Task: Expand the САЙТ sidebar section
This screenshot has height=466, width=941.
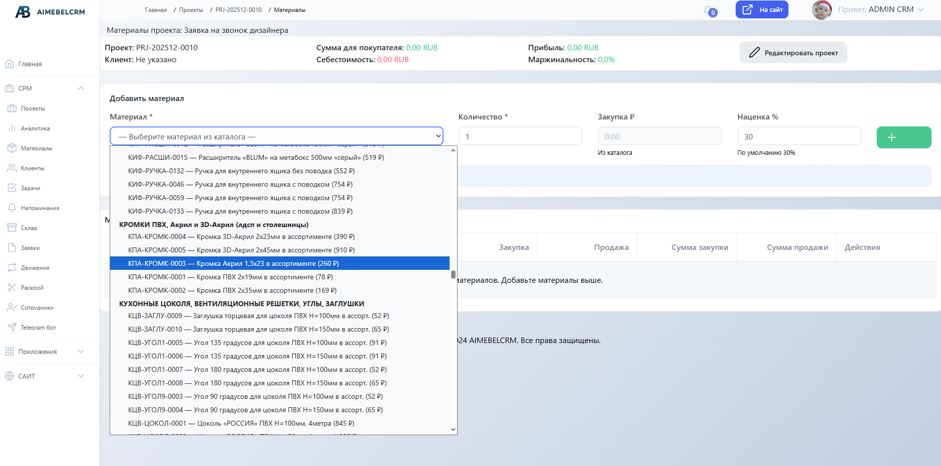Action: coord(81,376)
